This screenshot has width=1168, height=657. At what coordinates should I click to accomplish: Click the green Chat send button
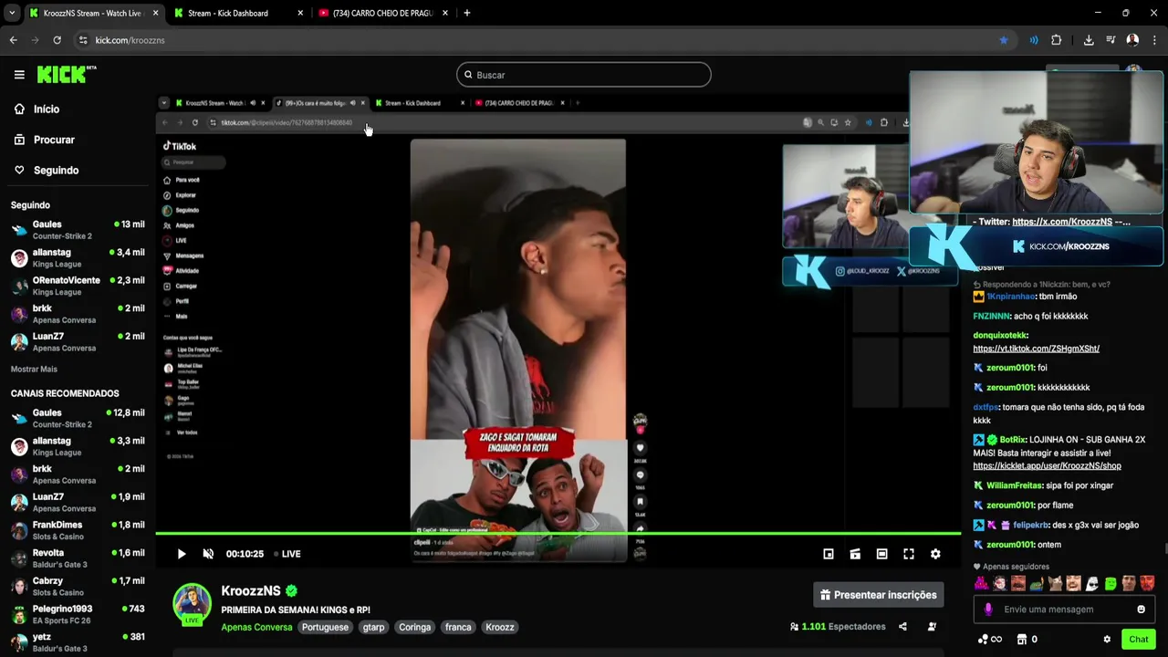point(1138,640)
